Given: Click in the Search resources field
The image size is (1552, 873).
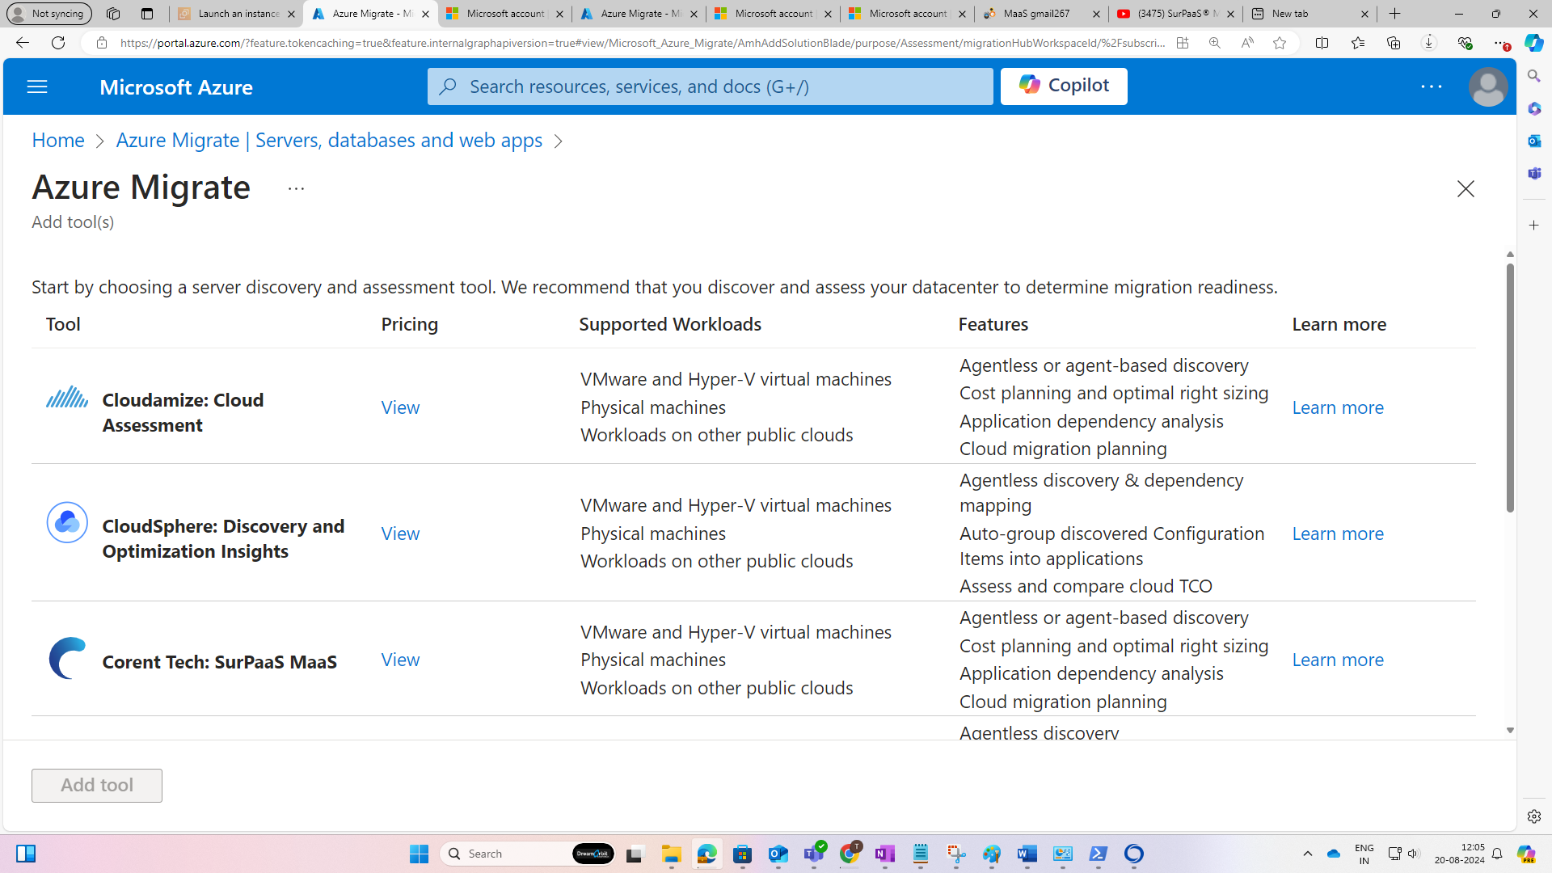Looking at the screenshot, I should tap(711, 86).
